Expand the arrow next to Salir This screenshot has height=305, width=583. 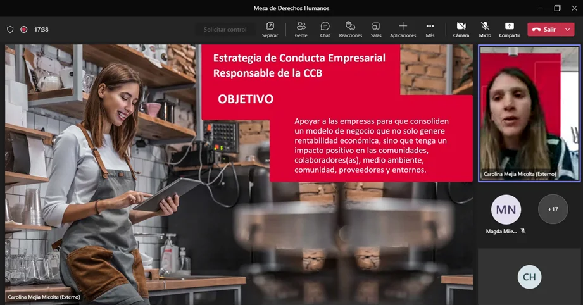[568, 29]
